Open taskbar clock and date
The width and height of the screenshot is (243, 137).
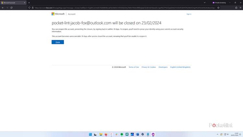point(235,134)
